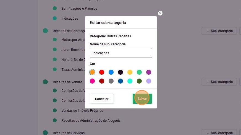Screen dimensions: 241x135
Task: Choose the lavender color swatch
Action: [x=149, y=81]
